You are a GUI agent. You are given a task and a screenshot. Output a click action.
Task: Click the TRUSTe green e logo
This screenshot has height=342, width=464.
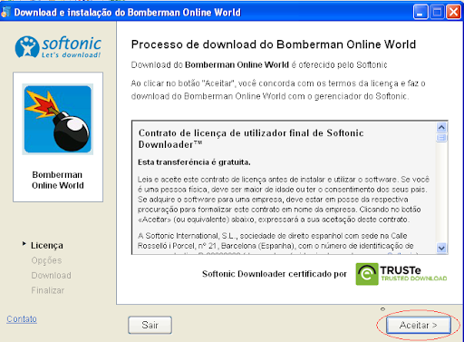coord(367,274)
